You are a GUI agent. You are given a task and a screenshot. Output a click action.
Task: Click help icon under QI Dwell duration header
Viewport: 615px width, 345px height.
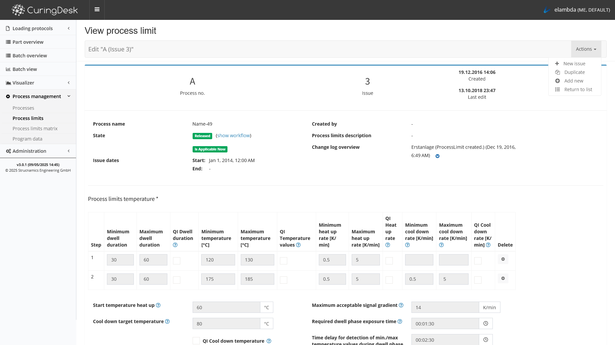click(x=175, y=245)
